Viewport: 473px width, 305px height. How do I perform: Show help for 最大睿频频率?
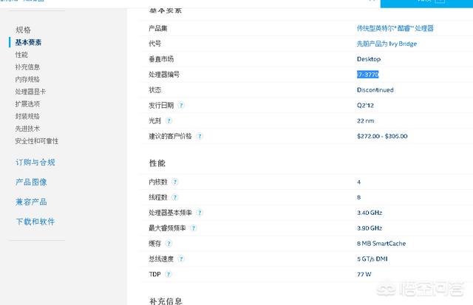coord(194,228)
